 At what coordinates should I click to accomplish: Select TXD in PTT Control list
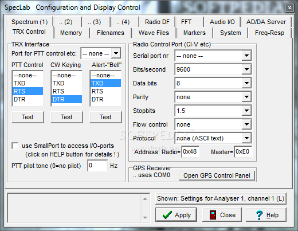click(x=28, y=83)
